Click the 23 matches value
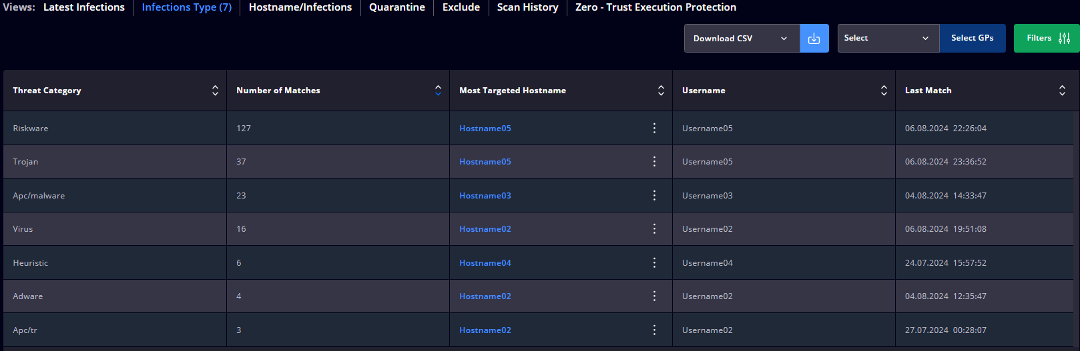The image size is (1080, 351). (241, 196)
